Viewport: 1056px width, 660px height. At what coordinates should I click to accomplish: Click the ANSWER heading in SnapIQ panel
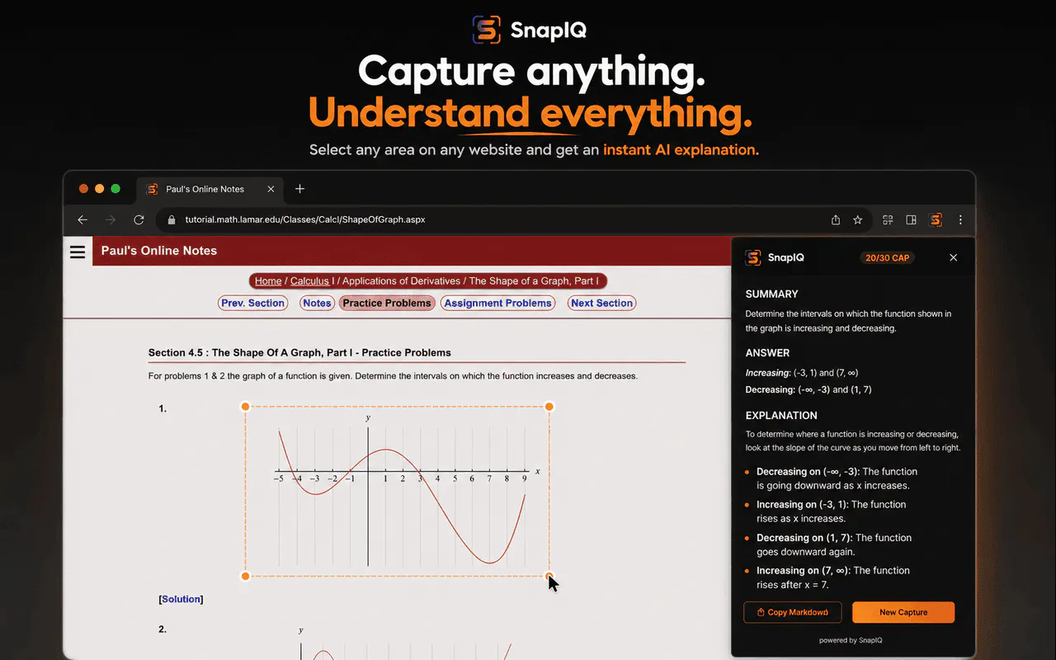pos(767,353)
